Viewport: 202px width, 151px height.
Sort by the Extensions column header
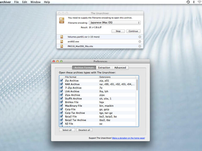point(117,77)
